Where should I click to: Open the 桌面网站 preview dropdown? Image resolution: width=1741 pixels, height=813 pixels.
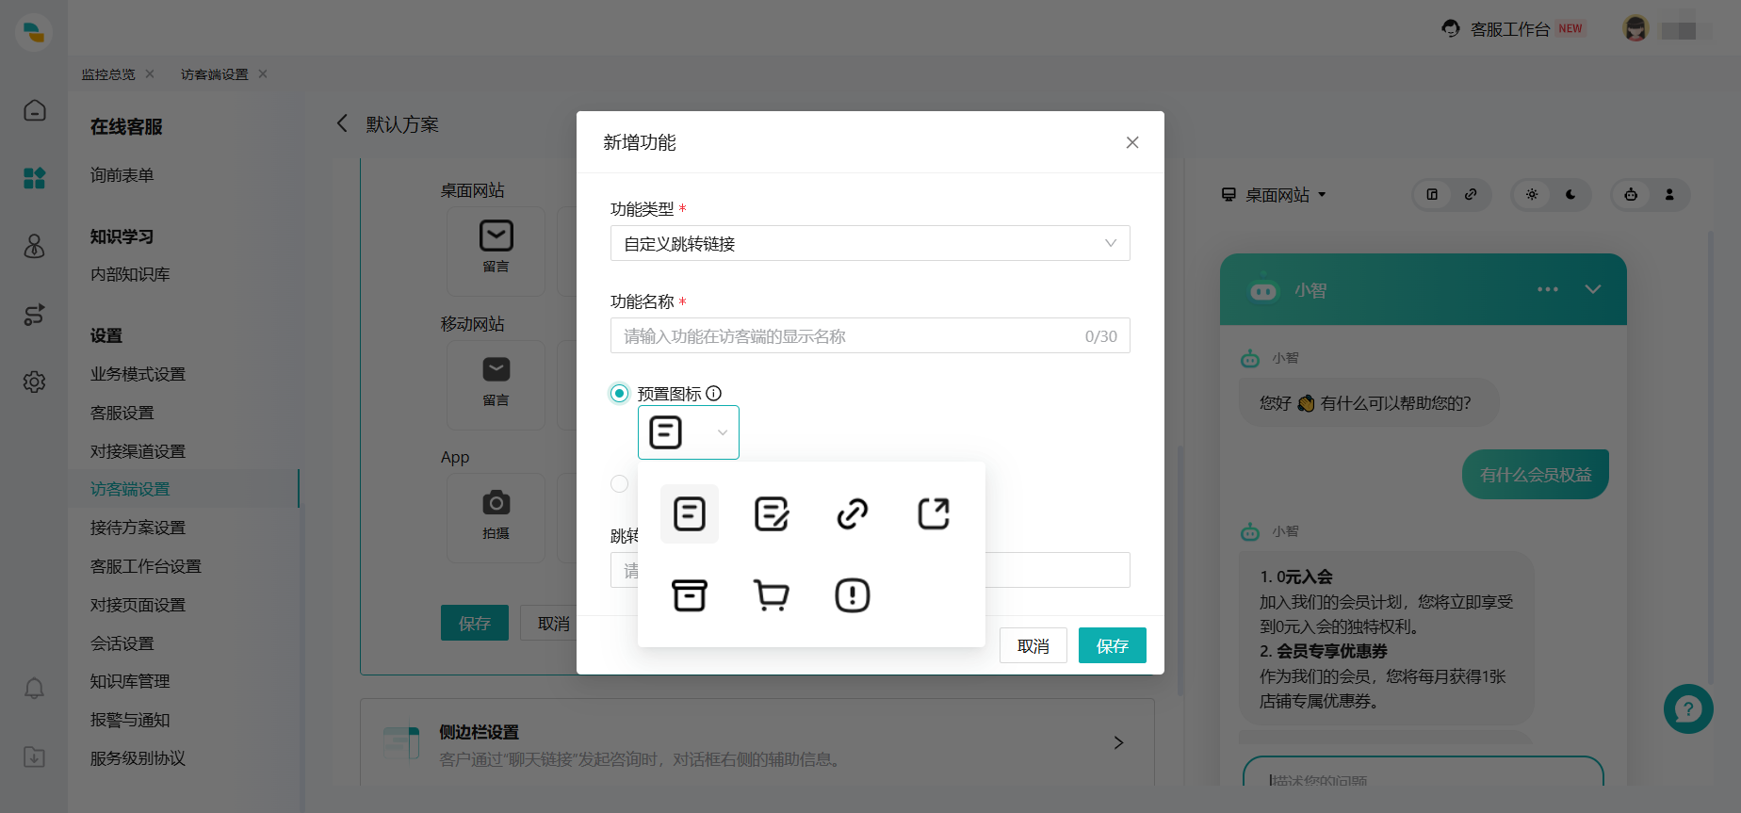coord(1274,195)
